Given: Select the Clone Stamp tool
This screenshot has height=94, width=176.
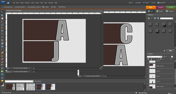Looking at the screenshot, I should click(x=2, y=56).
